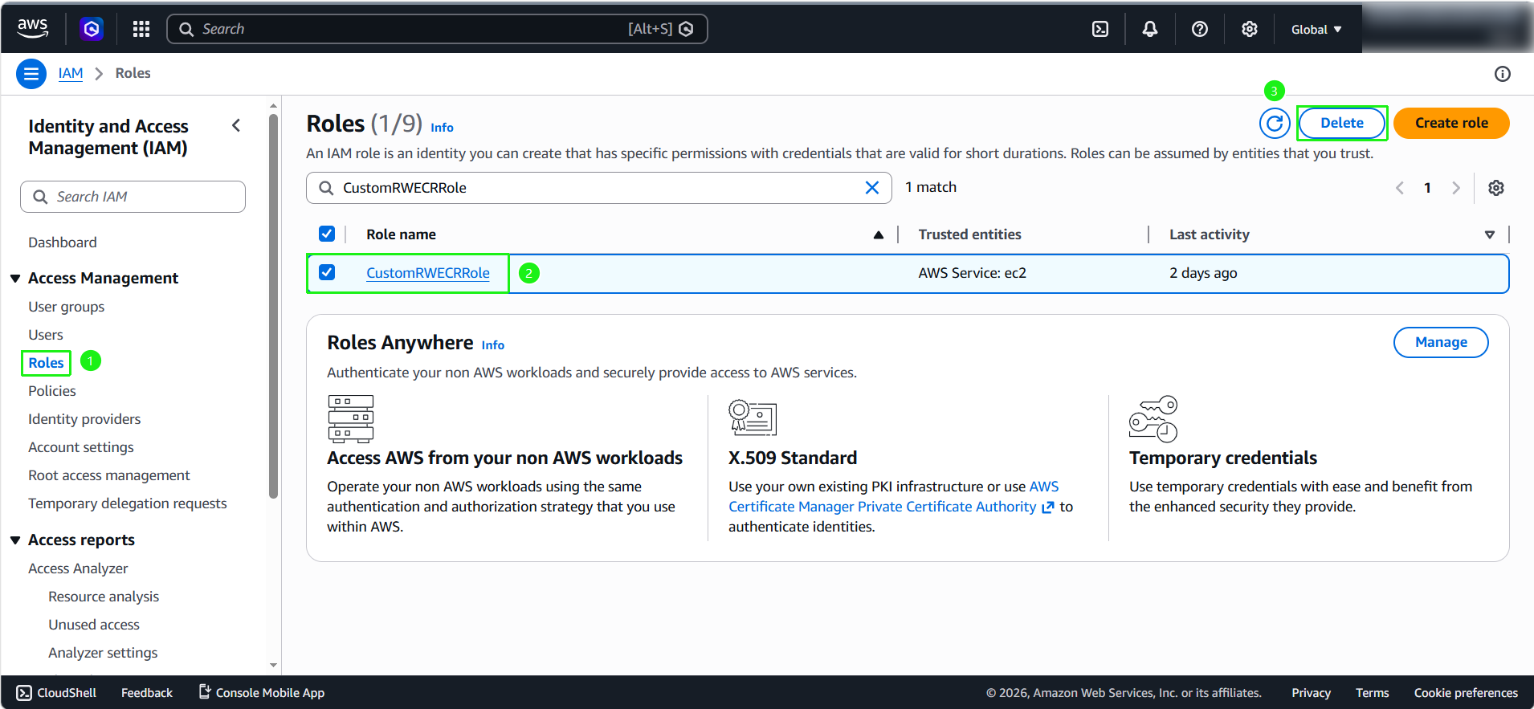Click the top AWS Search box

[x=437, y=29]
